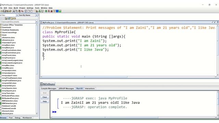This screenshot has width=219, height=123.
Task: Switch to the Compile Messages tab
Action: pyautogui.click(x=49, y=88)
